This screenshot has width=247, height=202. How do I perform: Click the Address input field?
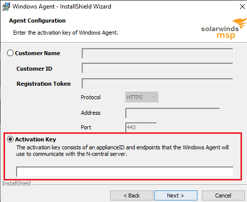point(173,113)
